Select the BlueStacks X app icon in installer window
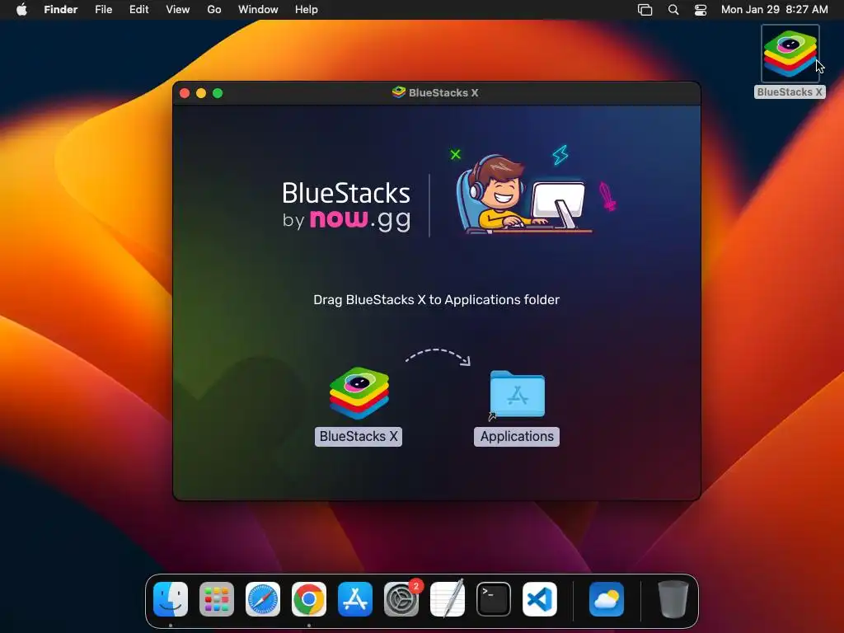 click(359, 393)
